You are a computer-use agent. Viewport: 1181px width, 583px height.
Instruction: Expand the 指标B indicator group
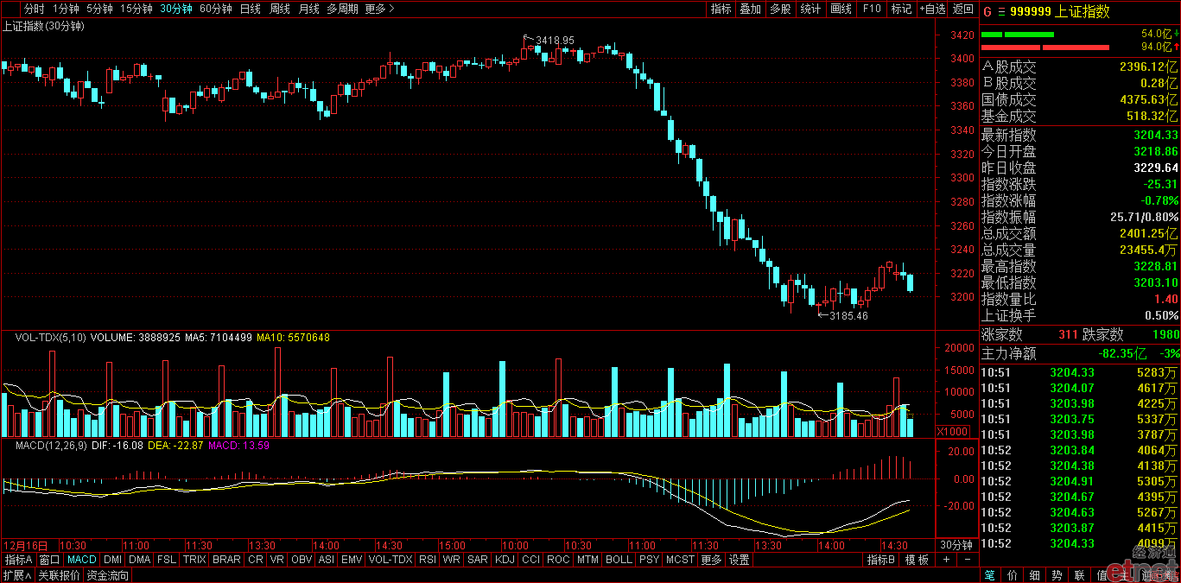881,560
